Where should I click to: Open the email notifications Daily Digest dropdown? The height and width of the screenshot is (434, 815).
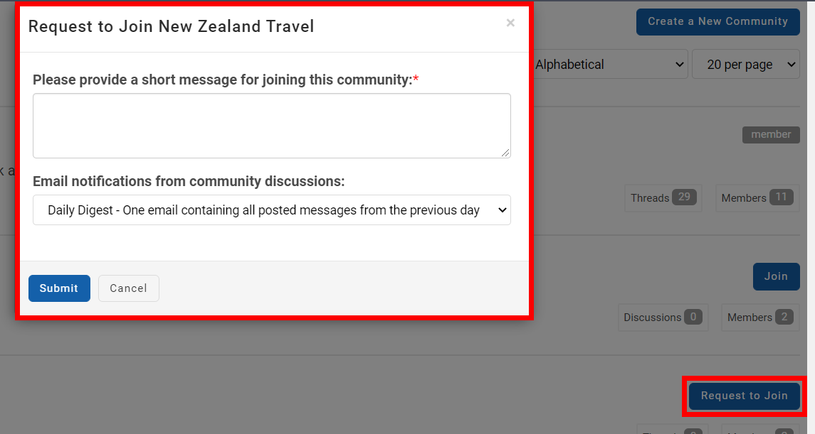coord(271,210)
